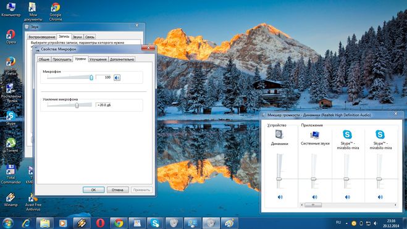Switch to Paint palette icon on taskbar
The image size is (407, 229).
coord(229,223)
